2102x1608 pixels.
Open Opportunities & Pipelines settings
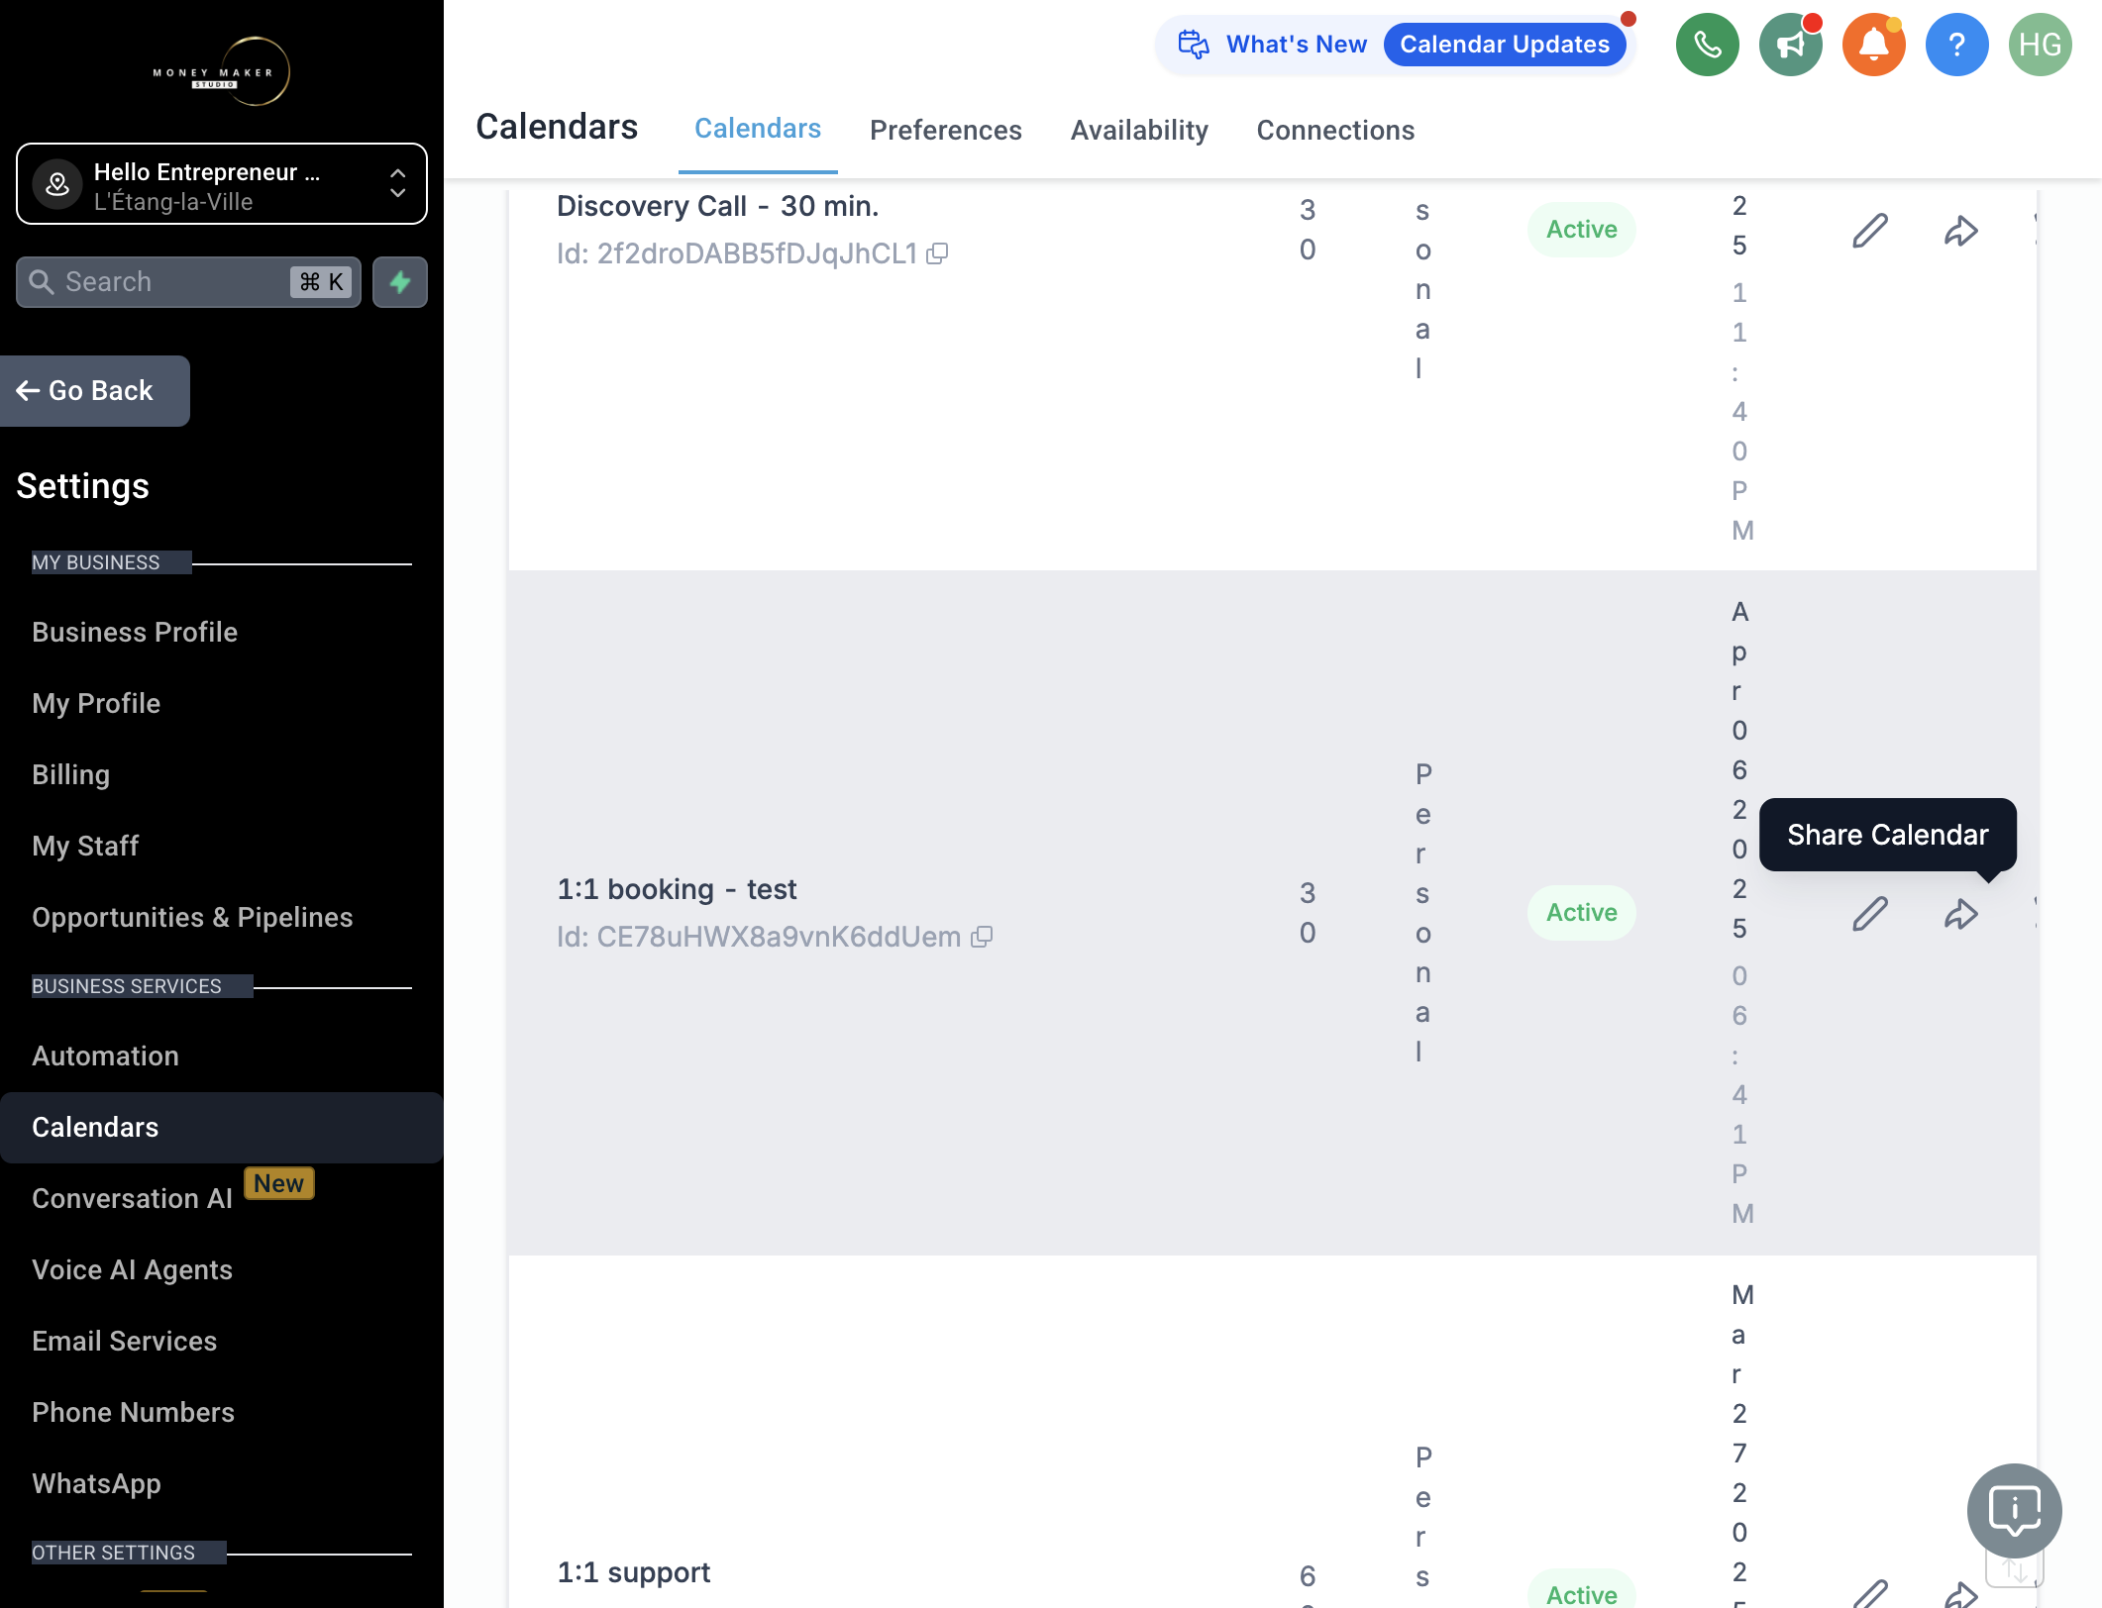point(192,918)
